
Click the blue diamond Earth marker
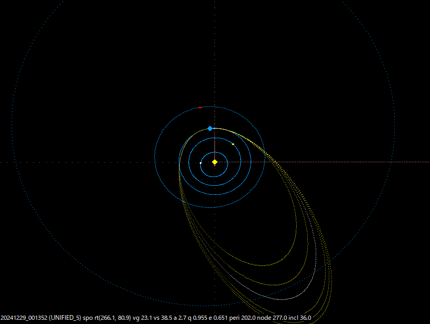(210, 128)
